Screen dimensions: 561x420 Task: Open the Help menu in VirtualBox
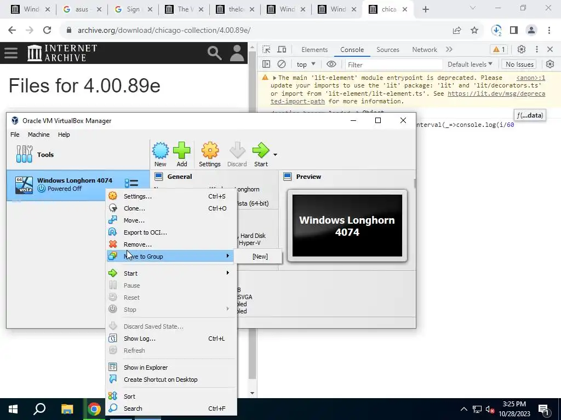[x=64, y=135]
